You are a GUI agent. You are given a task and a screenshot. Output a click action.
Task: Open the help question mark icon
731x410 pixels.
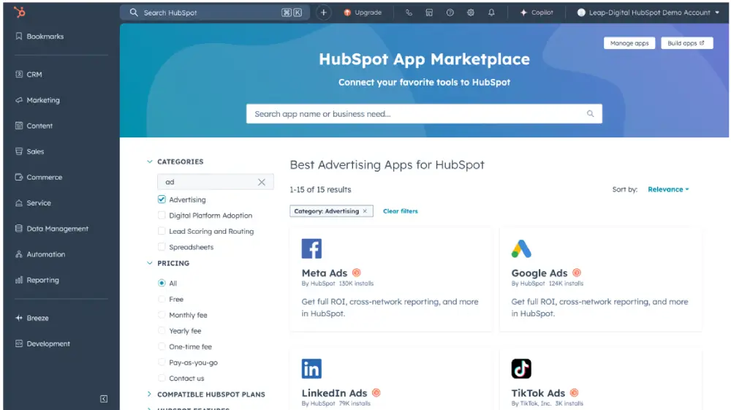[450, 12]
